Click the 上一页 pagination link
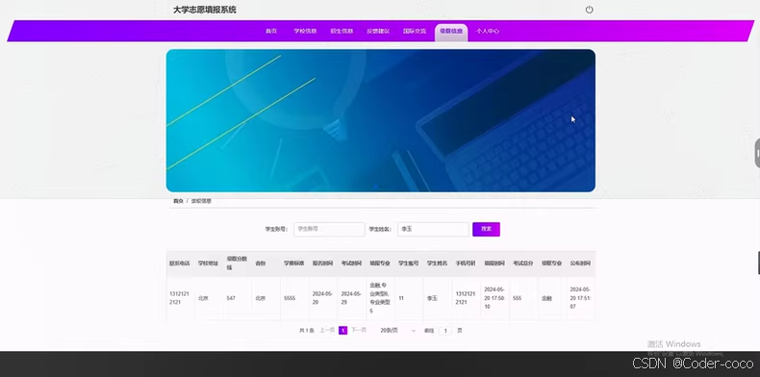 (x=327, y=331)
